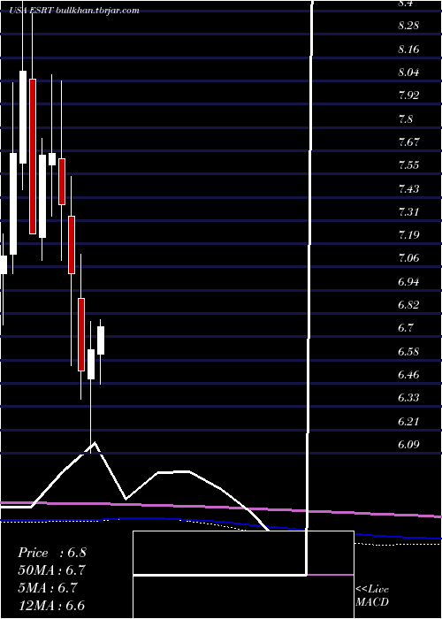The image size is (442, 619).
Task: Select the 7.06 price level label
Action: 408,258
